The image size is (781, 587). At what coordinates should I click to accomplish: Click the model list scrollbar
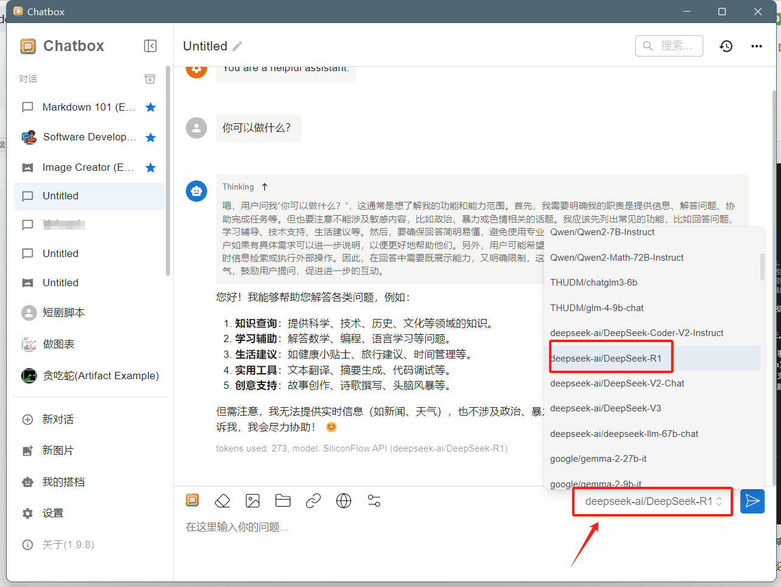762,267
